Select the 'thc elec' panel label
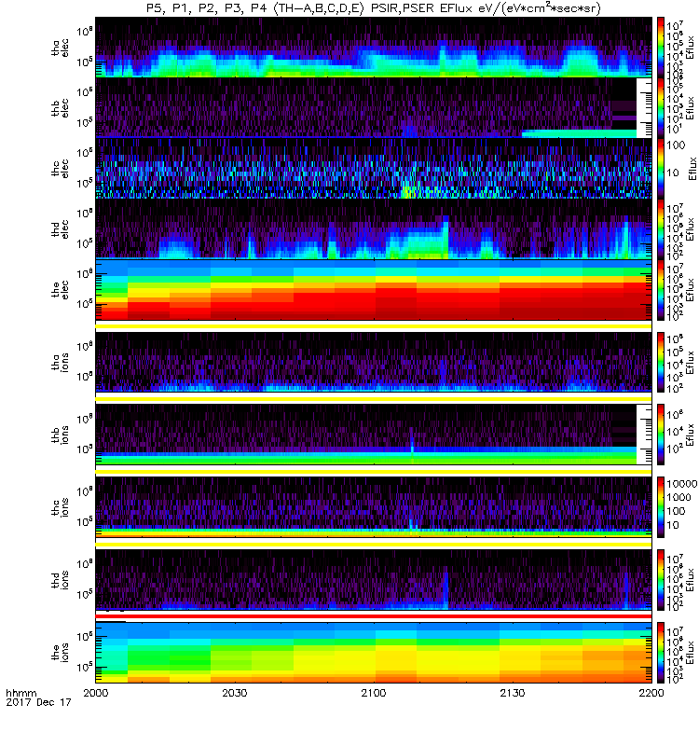This screenshot has width=699, height=746. [60, 169]
